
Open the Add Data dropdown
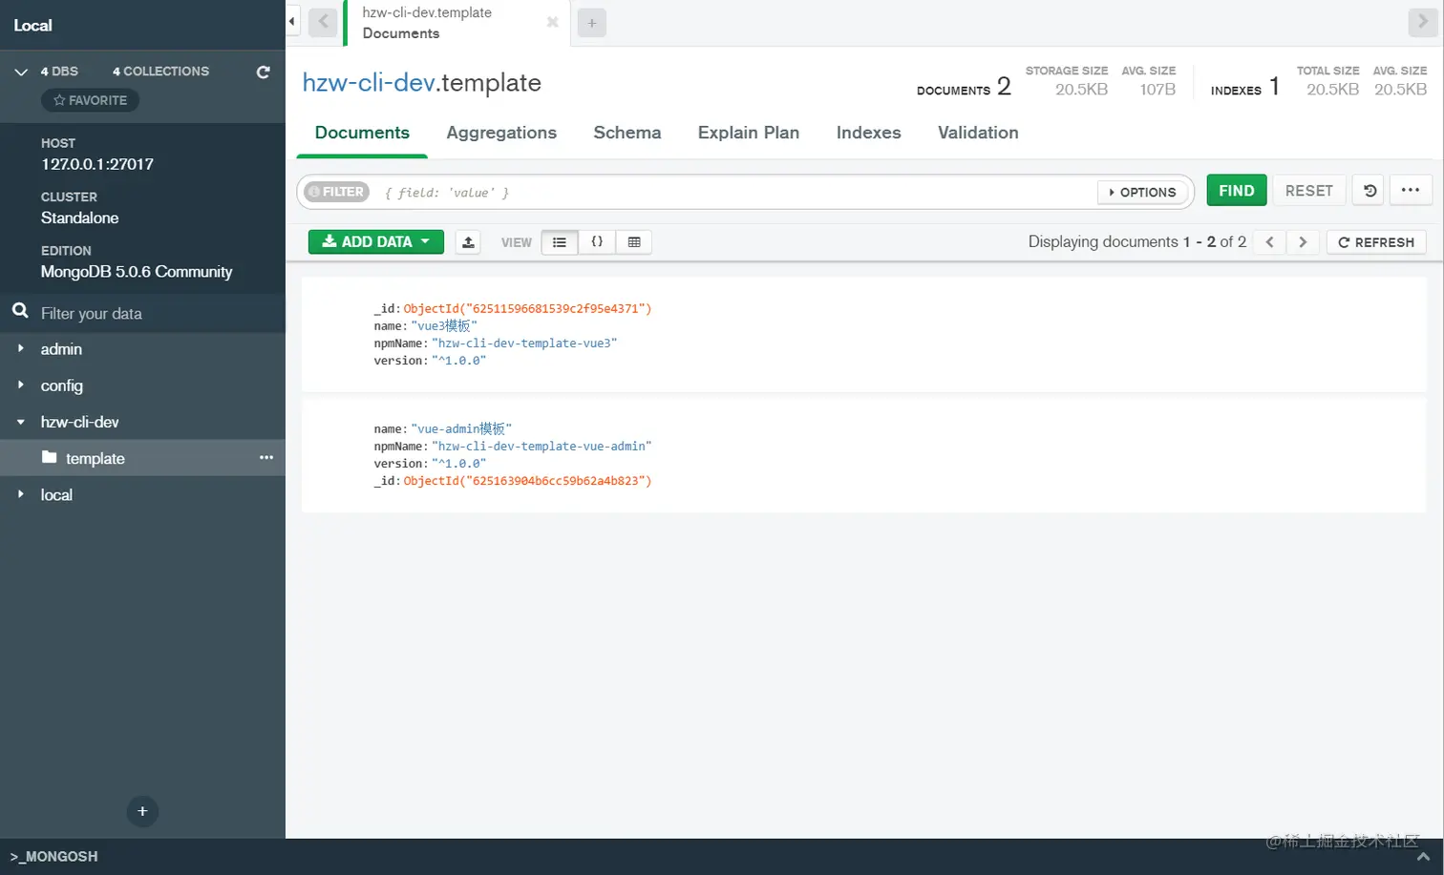(x=376, y=242)
